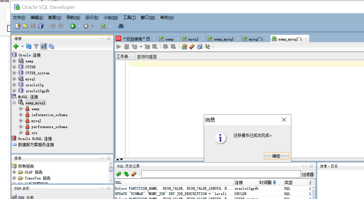The height and width of the screenshot is (199, 364).
Task: Click the Save All stacked-disks icon
Action: (41, 26)
